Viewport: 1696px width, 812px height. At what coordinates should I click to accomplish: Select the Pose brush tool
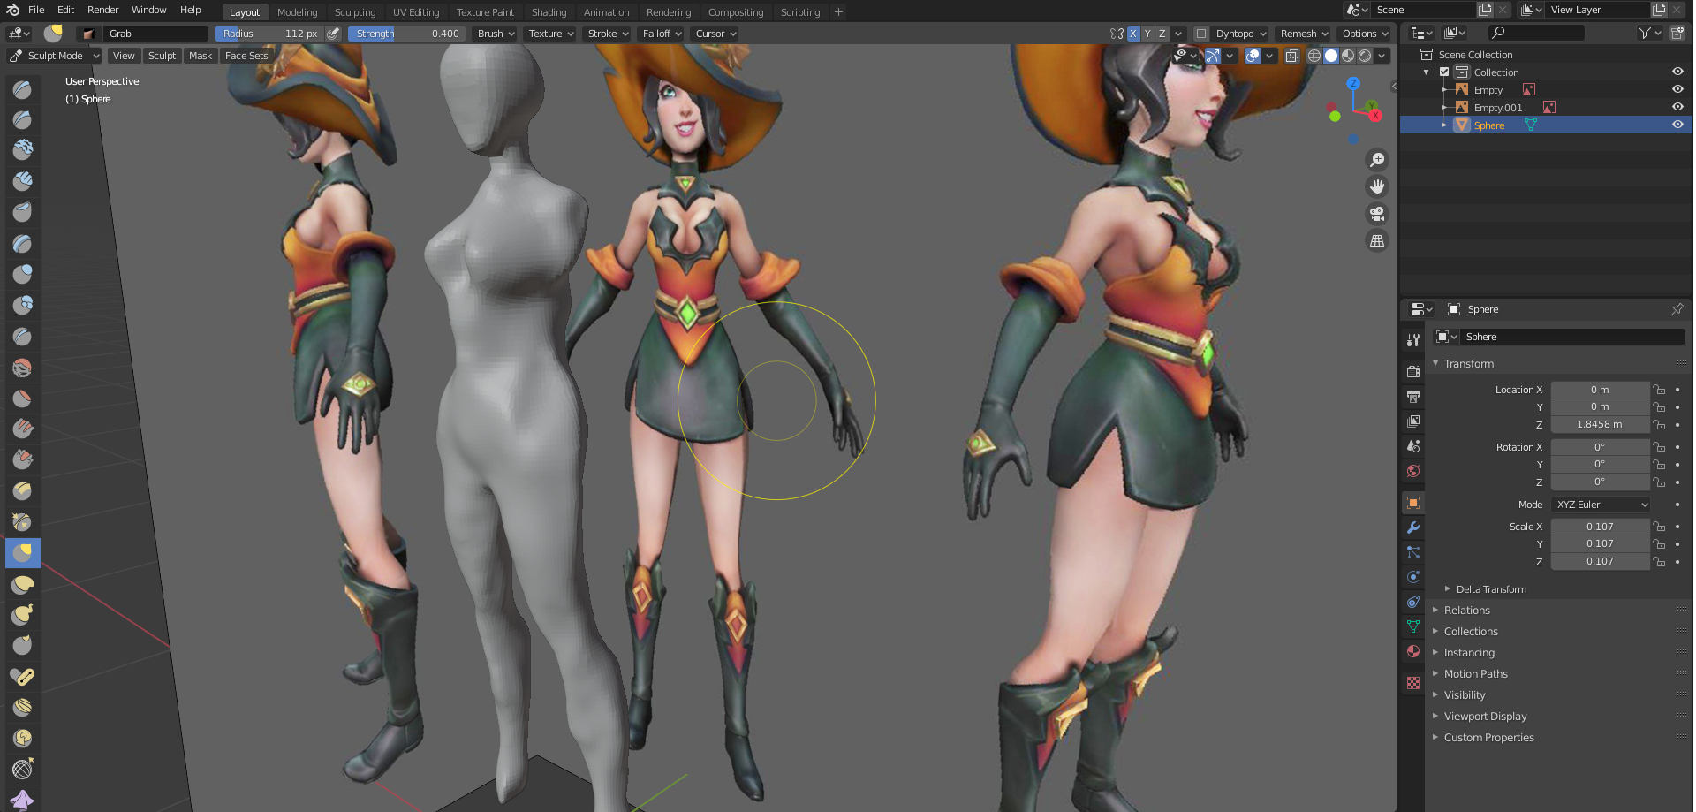tap(22, 676)
